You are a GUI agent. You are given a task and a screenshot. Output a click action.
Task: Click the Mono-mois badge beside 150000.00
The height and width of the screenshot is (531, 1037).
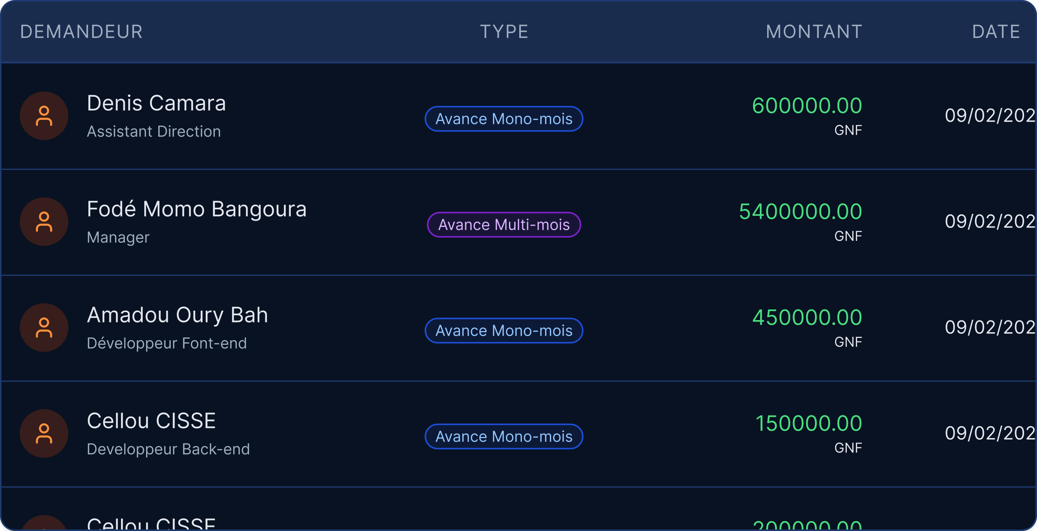pyautogui.click(x=504, y=437)
